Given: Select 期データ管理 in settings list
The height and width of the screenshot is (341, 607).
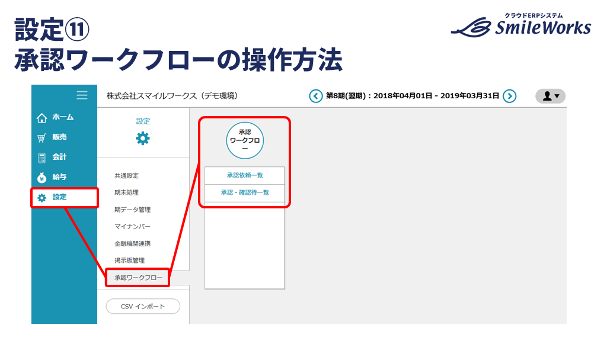Looking at the screenshot, I should point(132,210).
